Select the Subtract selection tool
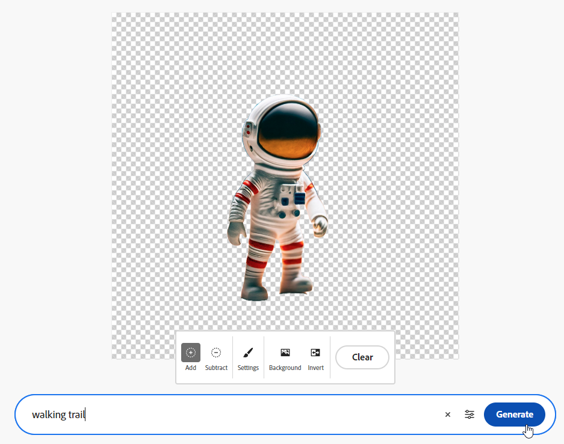 [215, 354]
